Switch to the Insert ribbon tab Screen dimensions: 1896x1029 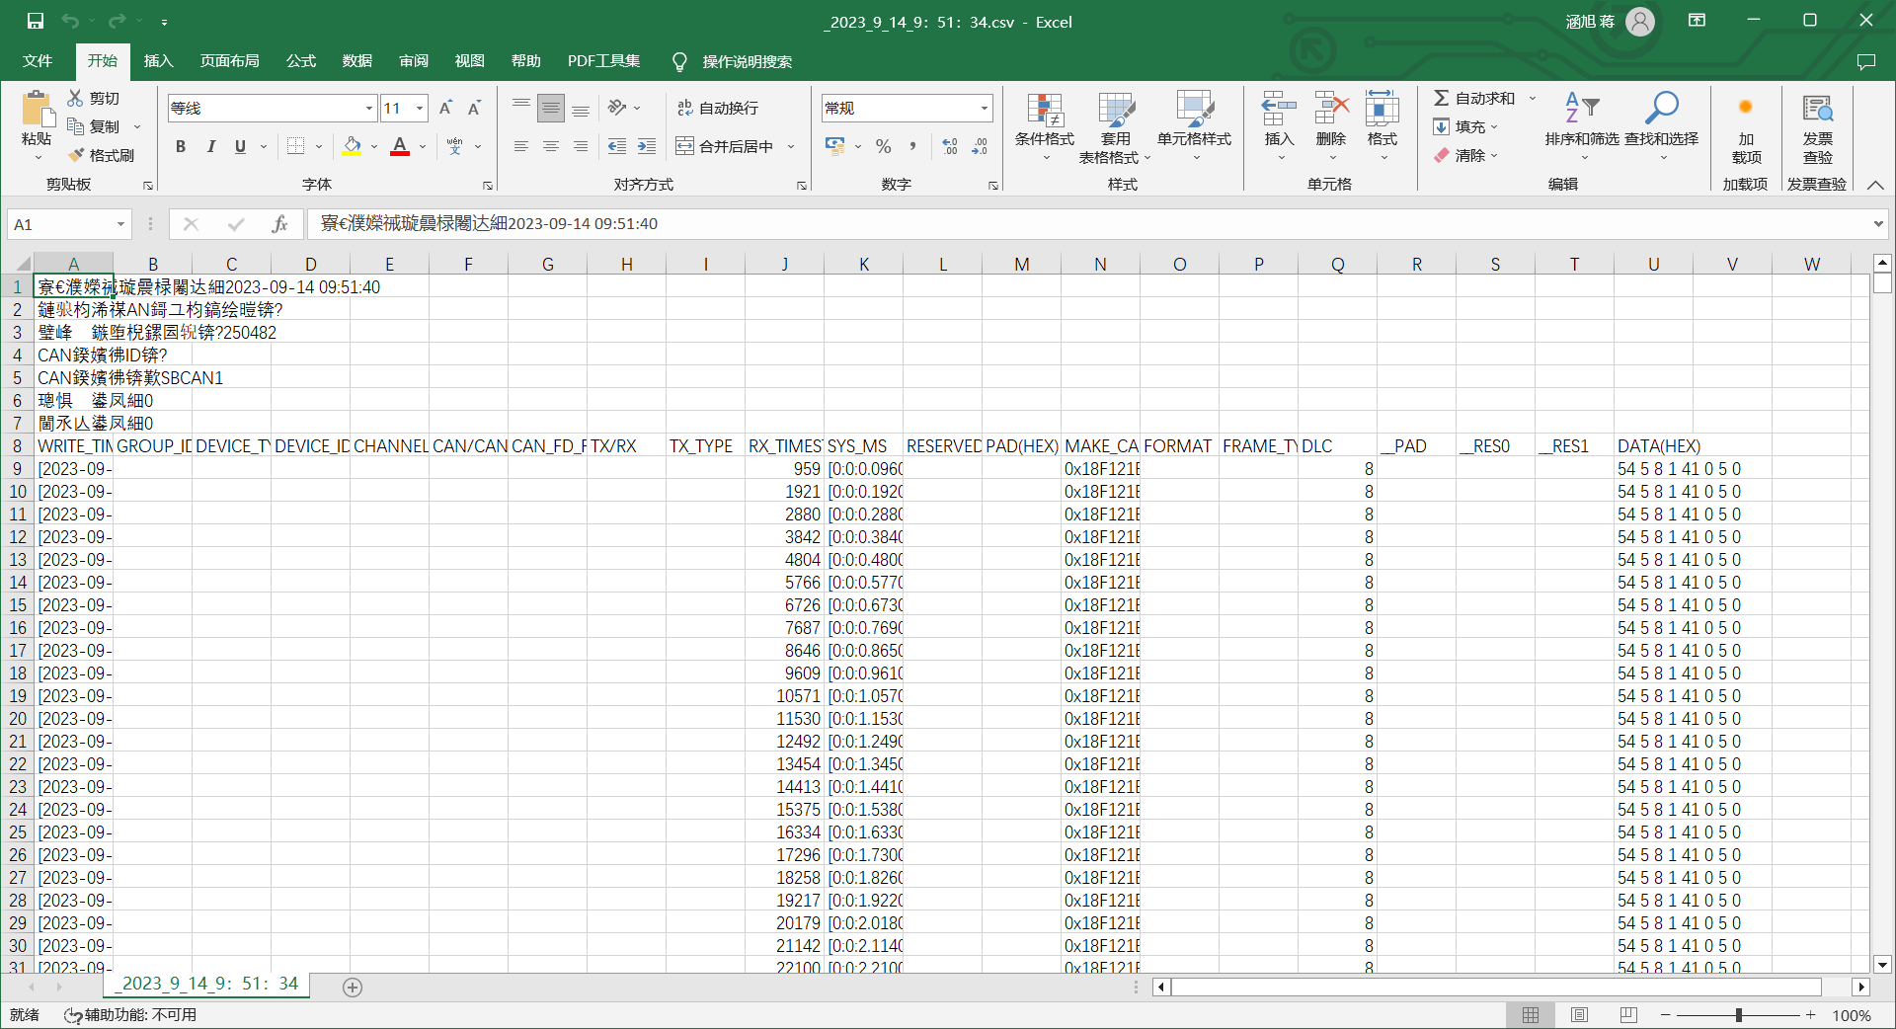point(158,61)
